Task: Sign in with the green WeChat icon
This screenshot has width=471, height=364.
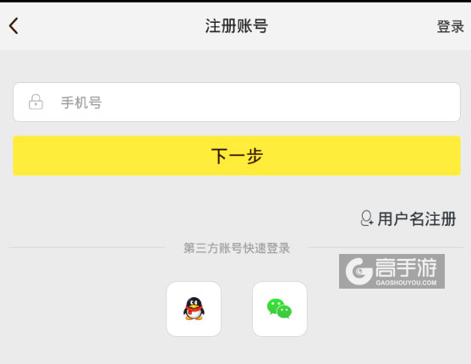Action: pyautogui.click(x=279, y=309)
